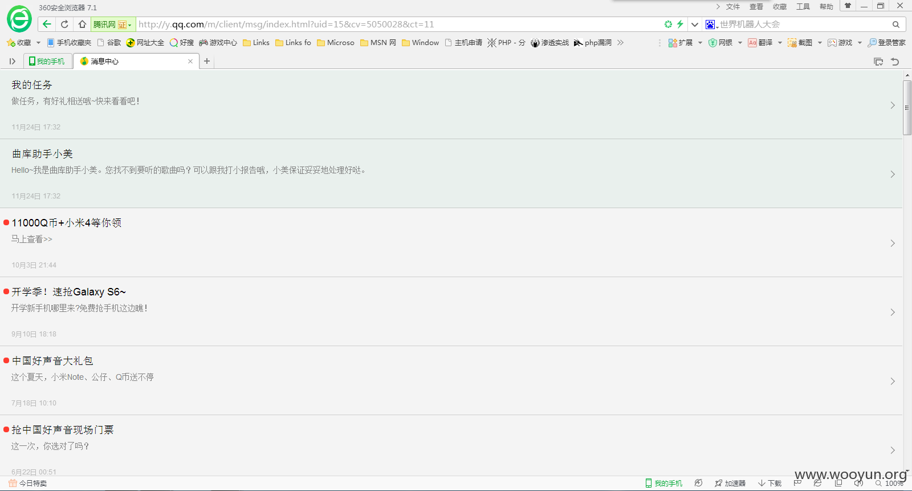Image resolution: width=912 pixels, height=491 pixels.
Task: Open the php漏洞 bookmark
Action: point(593,43)
